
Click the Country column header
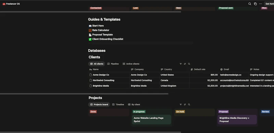click(174, 69)
